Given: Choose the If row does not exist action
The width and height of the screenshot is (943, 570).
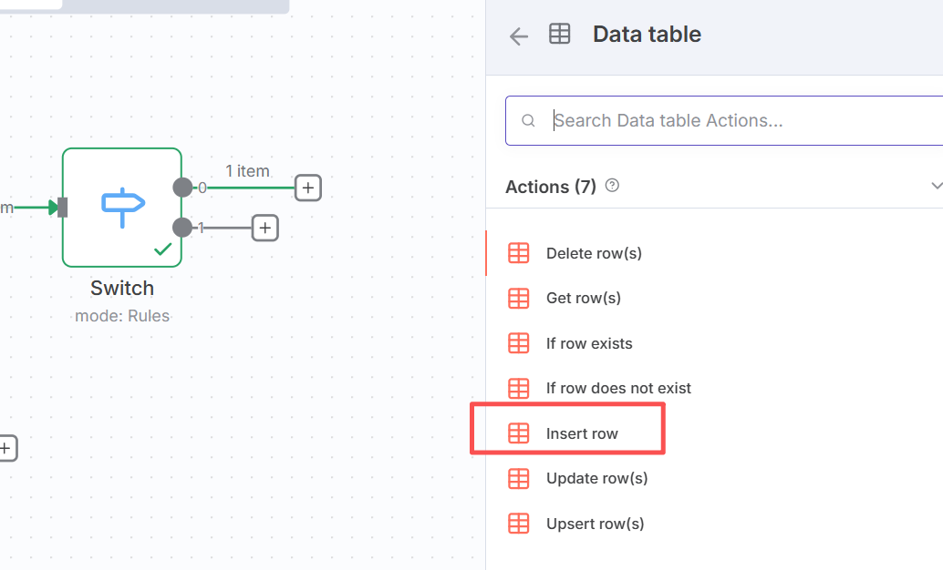Looking at the screenshot, I should (x=618, y=388).
